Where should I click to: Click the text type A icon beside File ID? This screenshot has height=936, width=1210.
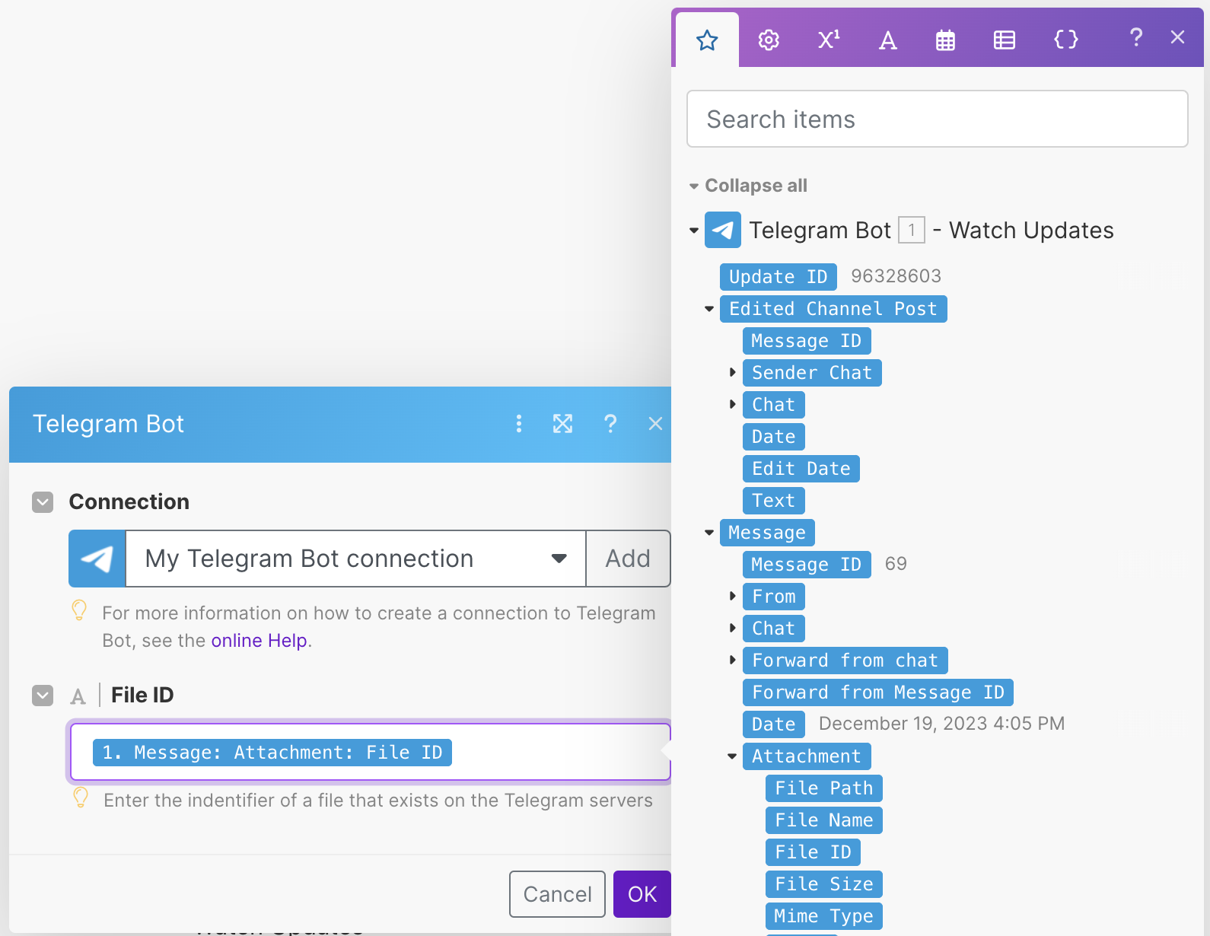[x=78, y=696]
